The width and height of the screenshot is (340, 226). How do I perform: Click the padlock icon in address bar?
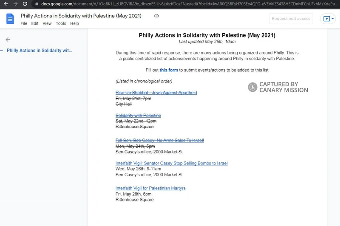pyautogui.click(x=37, y=4)
